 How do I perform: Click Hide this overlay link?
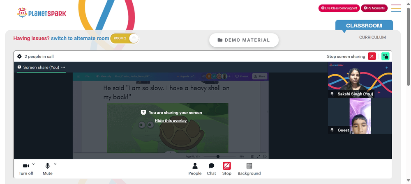point(171,120)
